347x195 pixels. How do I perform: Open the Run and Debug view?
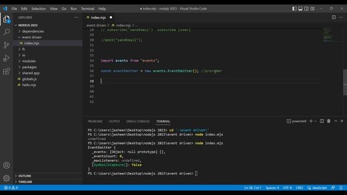(x=7, y=58)
